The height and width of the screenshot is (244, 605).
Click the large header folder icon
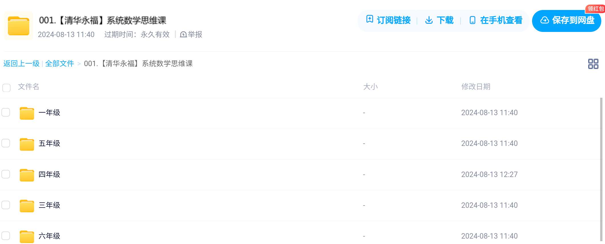click(x=19, y=26)
